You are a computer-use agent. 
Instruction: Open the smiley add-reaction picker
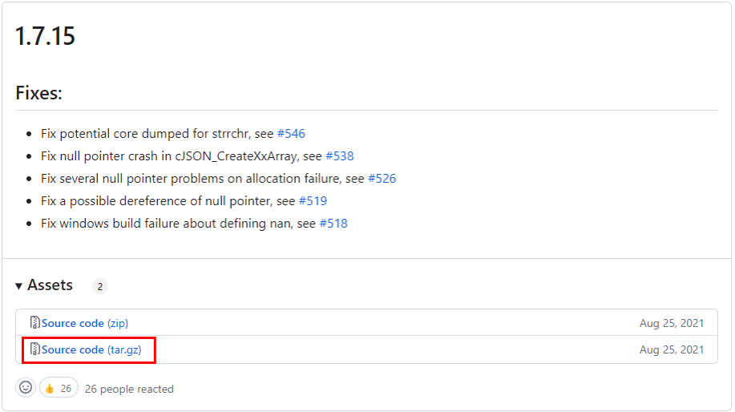[x=26, y=388]
